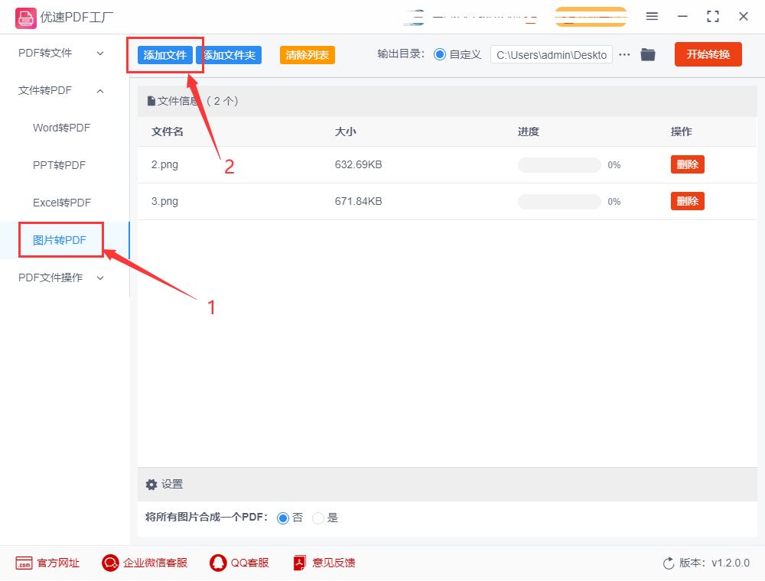The height and width of the screenshot is (581, 765).
Task: Click the 设置 section label
Action: [172, 485]
